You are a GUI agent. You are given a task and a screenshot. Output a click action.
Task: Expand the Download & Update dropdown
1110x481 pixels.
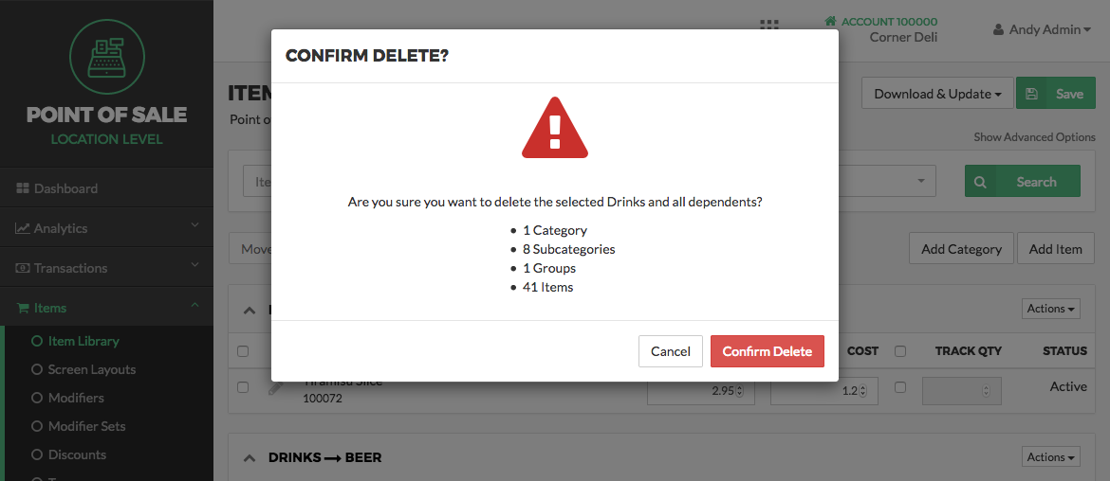coord(937,93)
